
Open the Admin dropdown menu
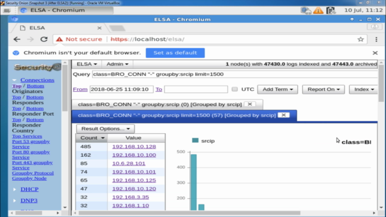(117, 64)
